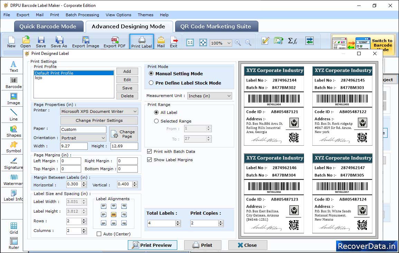Open the Batch Processing menu
399x253 pixels.
pyautogui.click(x=82, y=15)
